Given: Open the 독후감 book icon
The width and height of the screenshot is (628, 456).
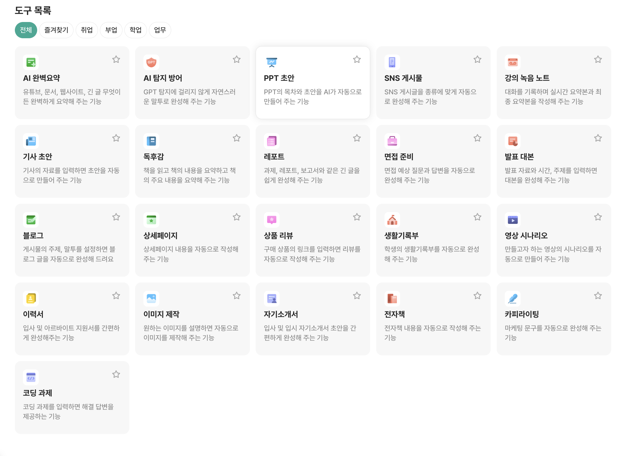Looking at the screenshot, I should pyautogui.click(x=152, y=141).
